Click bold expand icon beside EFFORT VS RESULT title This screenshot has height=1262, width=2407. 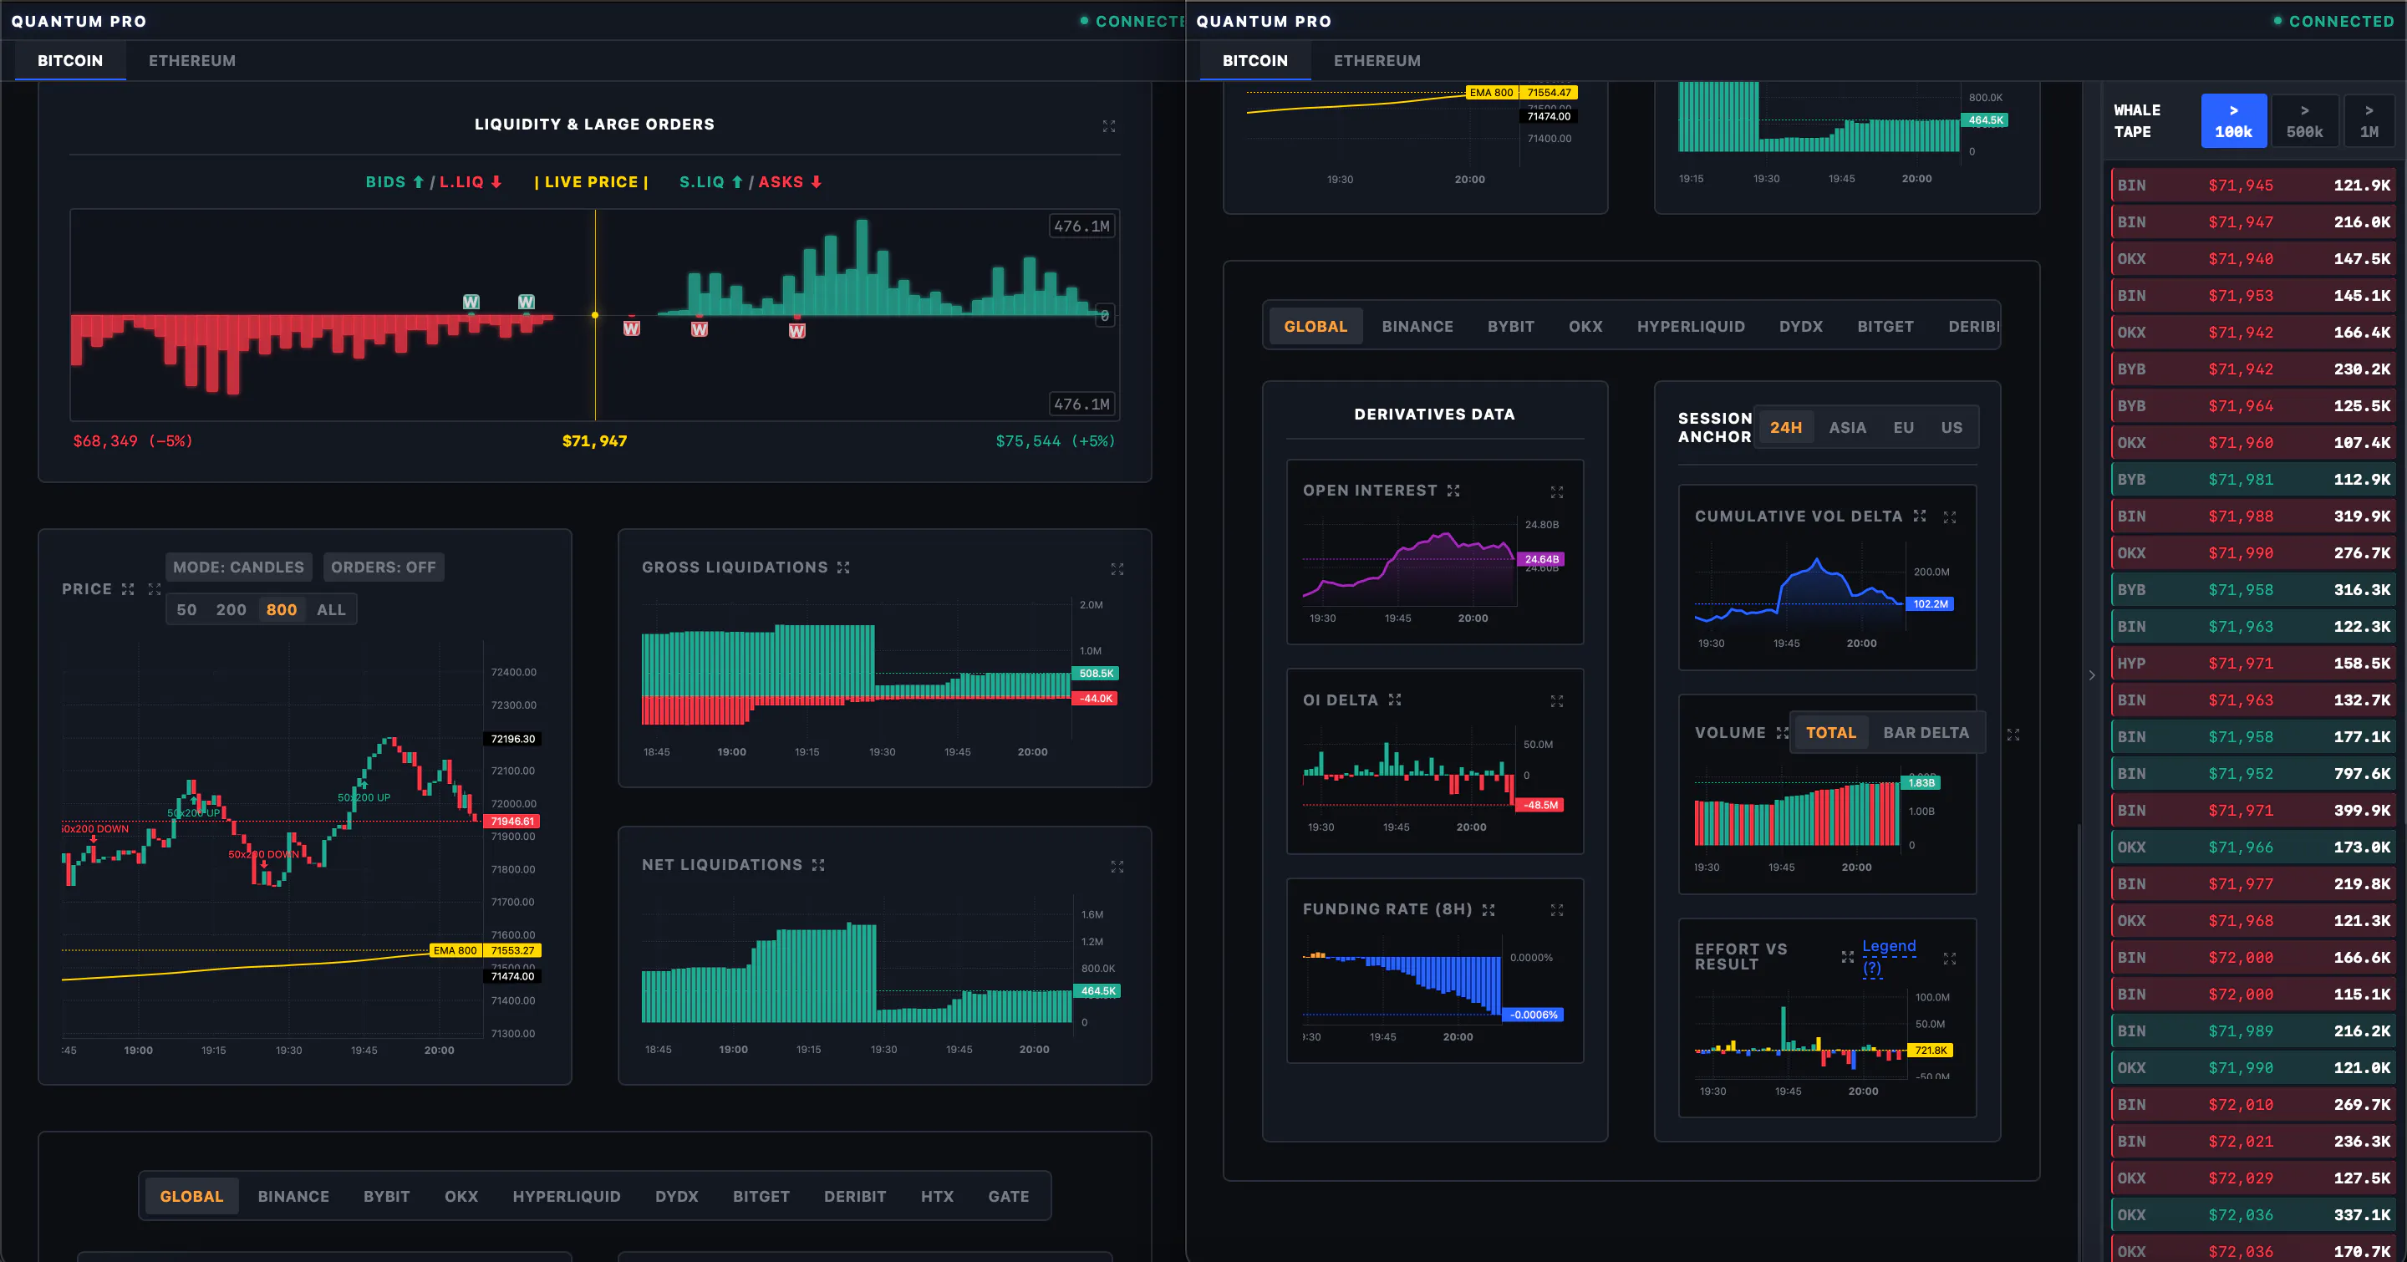[1847, 958]
